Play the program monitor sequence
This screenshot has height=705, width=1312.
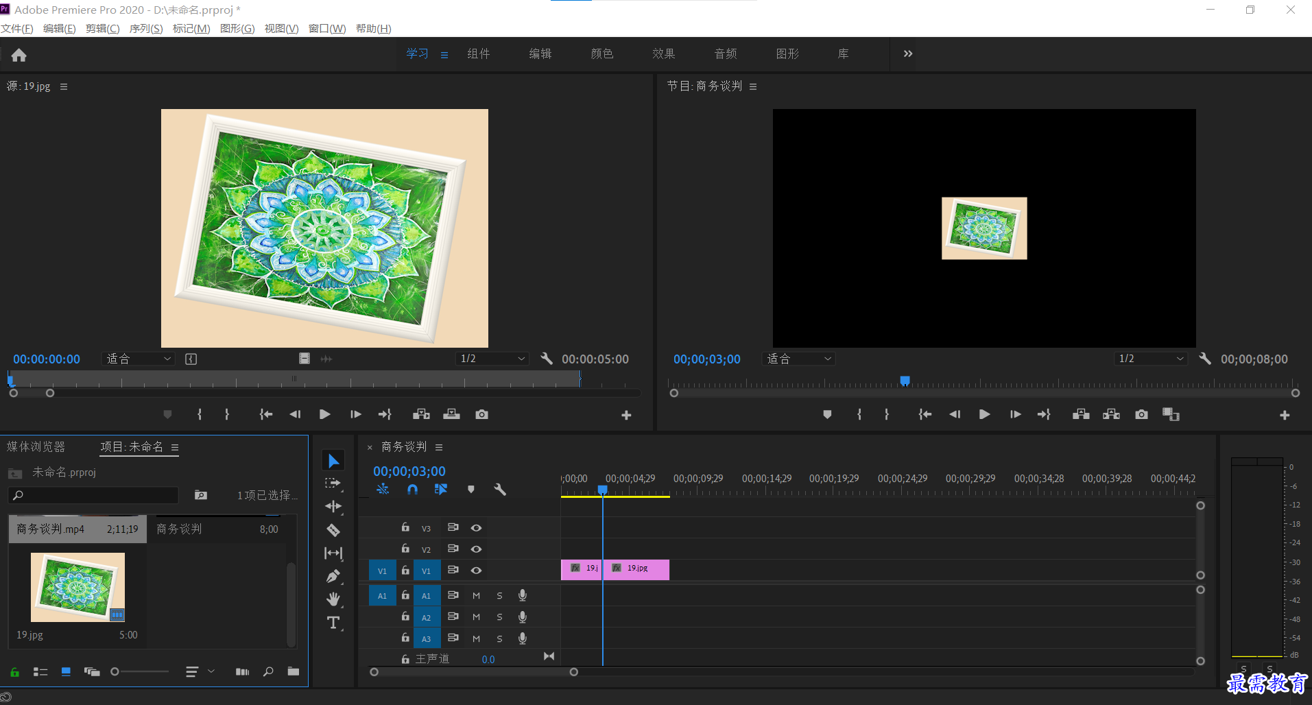click(984, 414)
